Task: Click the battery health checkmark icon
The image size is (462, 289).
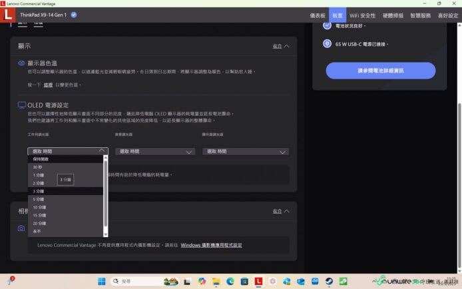Action: [x=327, y=25]
